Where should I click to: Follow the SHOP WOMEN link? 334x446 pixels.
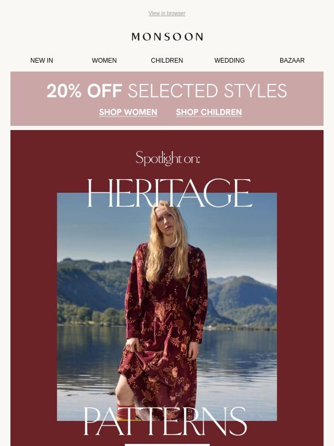tap(128, 112)
